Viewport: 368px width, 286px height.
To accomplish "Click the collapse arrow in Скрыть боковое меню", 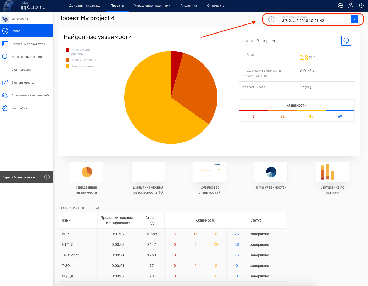I will coord(47,177).
